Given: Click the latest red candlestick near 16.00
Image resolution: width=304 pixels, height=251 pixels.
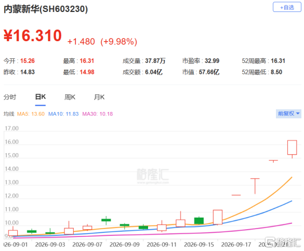Looking at the screenshot, I should point(292,148).
